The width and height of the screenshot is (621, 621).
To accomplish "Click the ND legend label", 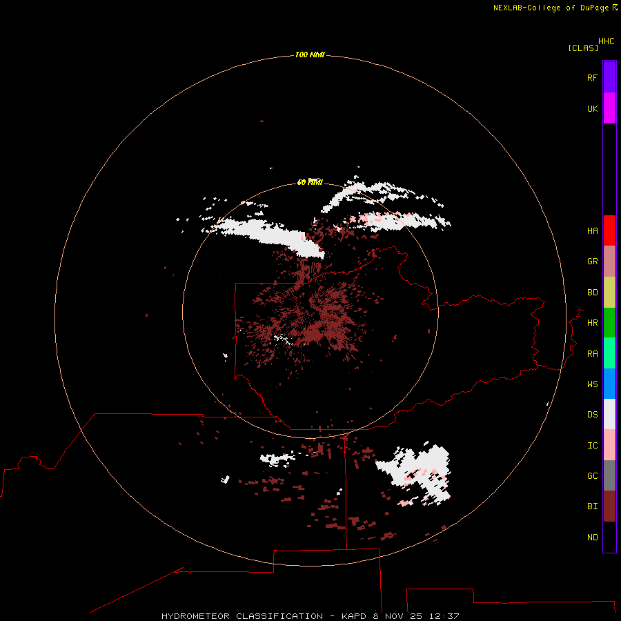I will point(592,538).
